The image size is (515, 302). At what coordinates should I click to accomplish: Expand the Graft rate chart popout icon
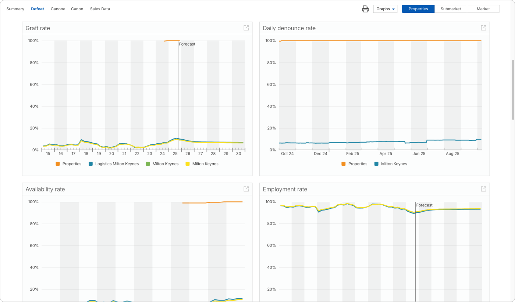(246, 28)
